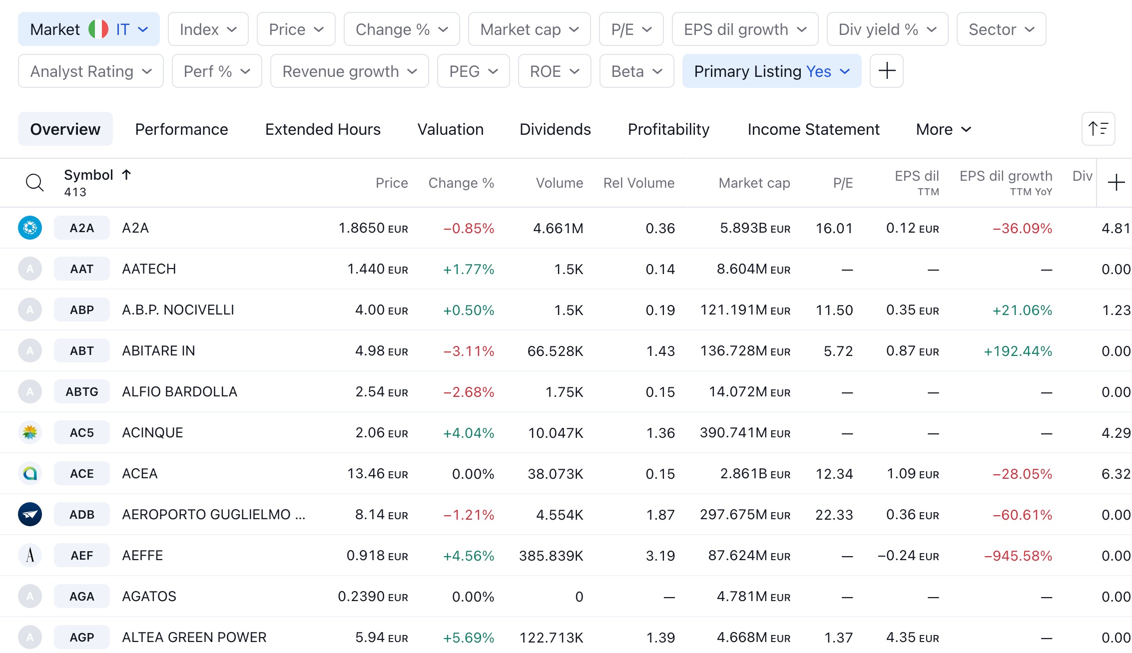This screenshot has width=1132, height=653.
Task: Click the search magnifier icon beside Symbol
Action: [34, 183]
